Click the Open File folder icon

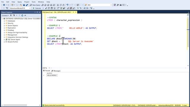(x=21, y=5)
